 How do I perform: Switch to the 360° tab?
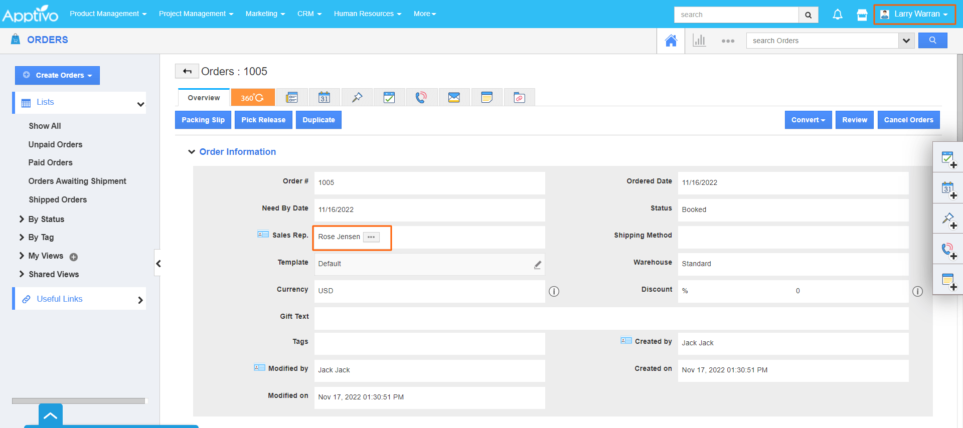point(252,98)
